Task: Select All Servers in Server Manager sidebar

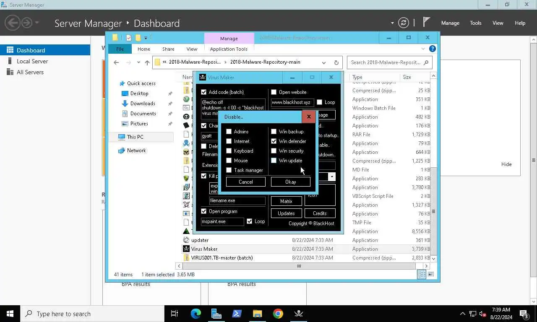Action: coord(30,72)
